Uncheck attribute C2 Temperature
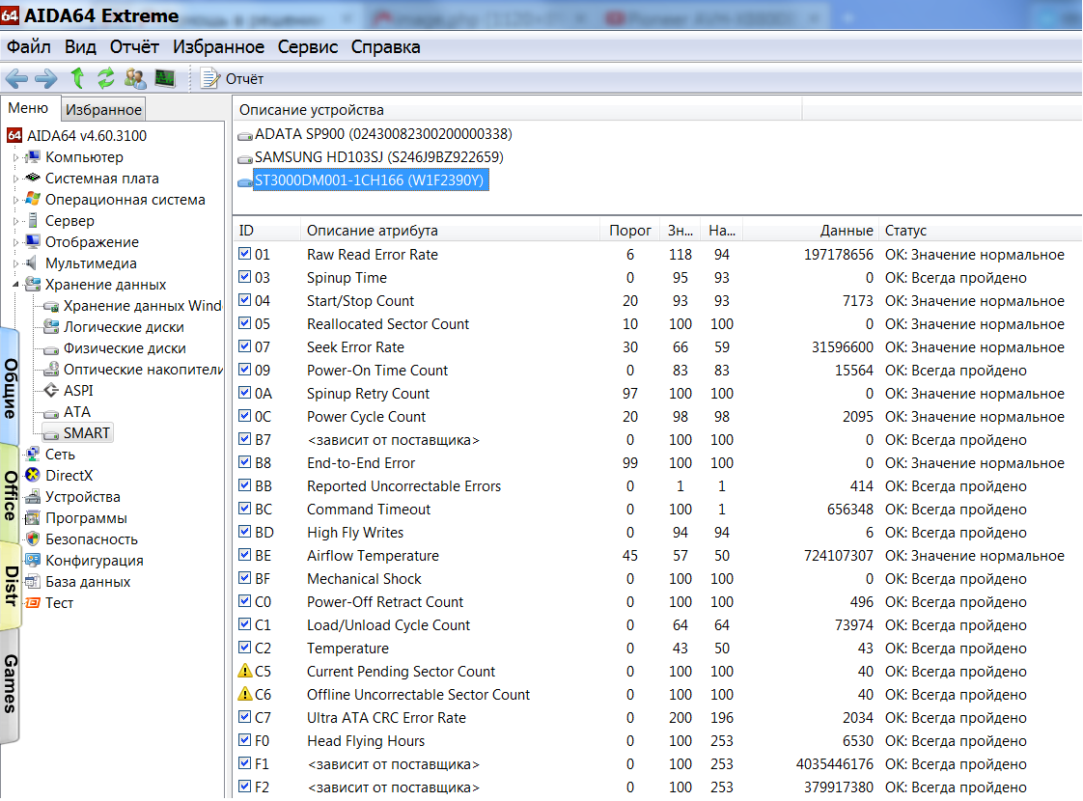Screen dimensions: 1083x801 244,647
